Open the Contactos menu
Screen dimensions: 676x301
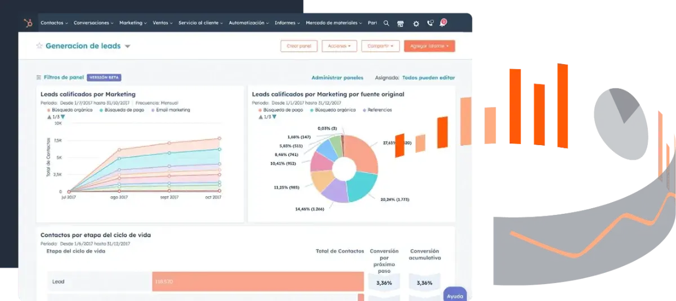coord(54,23)
